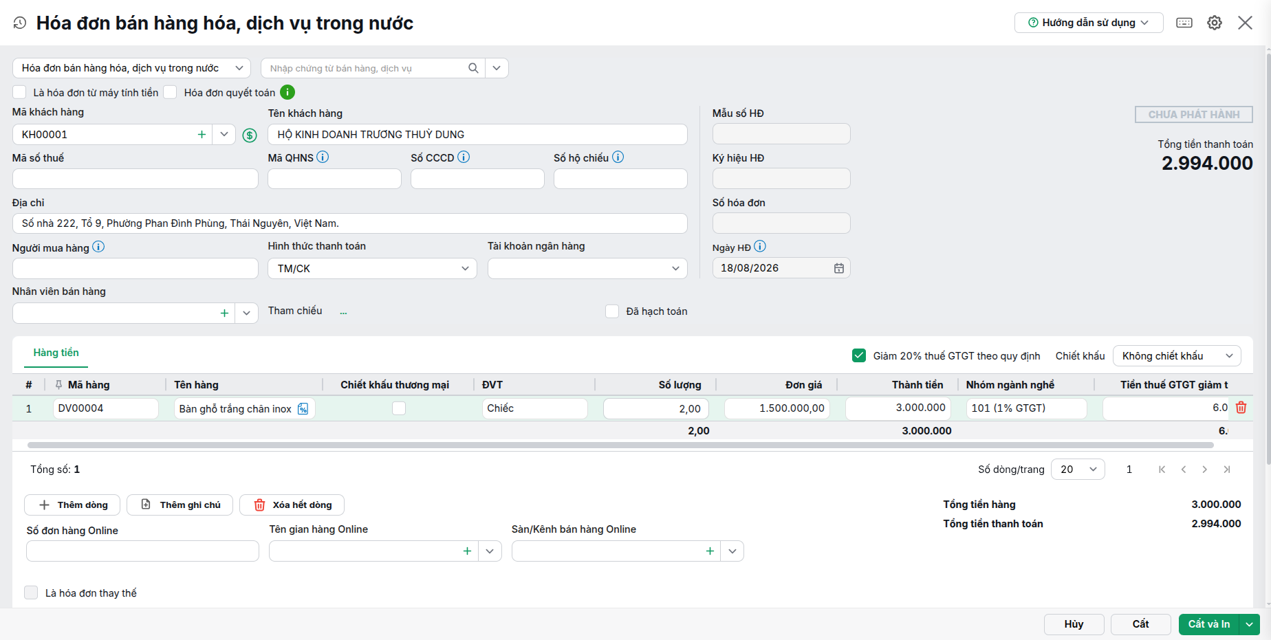
Task: Select the Hàng tiền tab
Action: pos(56,353)
